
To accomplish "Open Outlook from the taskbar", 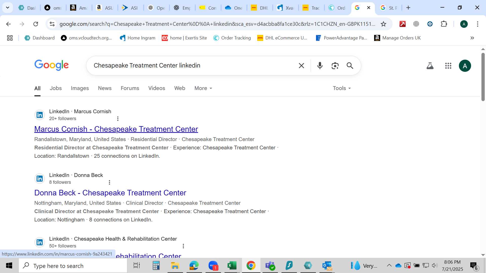I will point(327,266).
